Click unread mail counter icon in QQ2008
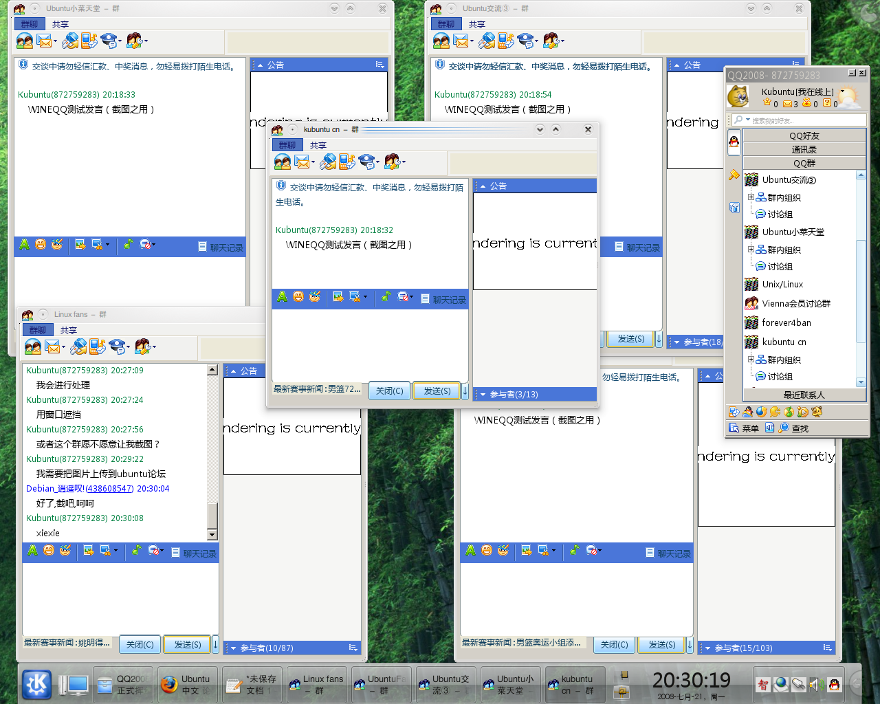 click(787, 104)
